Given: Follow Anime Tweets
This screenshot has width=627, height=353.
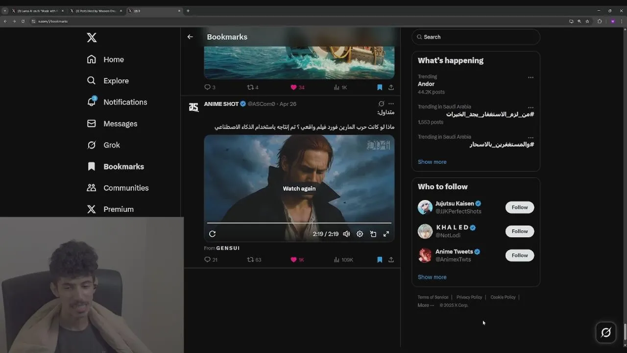Looking at the screenshot, I should 520,255.
